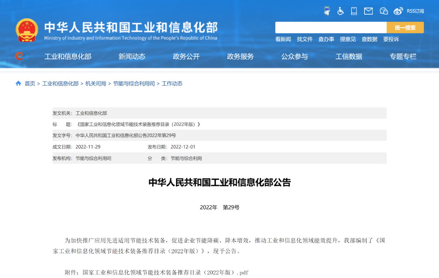Select 工信数据 in the navigation bar
The image size is (439, 278).
[x=349, y=56]
